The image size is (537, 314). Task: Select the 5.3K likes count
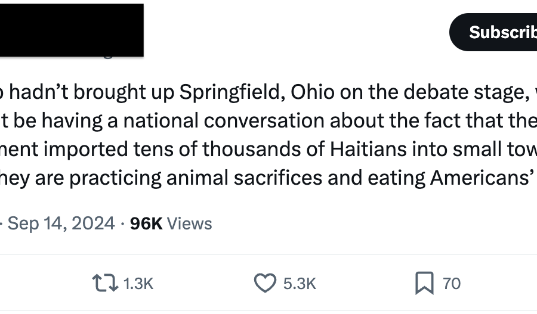(x=300, y=284)
